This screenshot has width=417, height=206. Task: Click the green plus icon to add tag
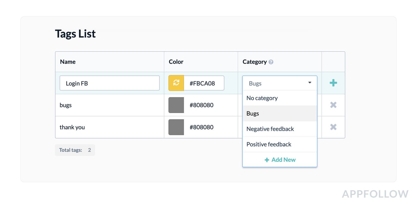tap(333, 83)
